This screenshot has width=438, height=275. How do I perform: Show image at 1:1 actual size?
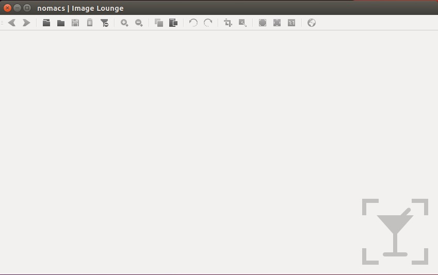point(291,23)
